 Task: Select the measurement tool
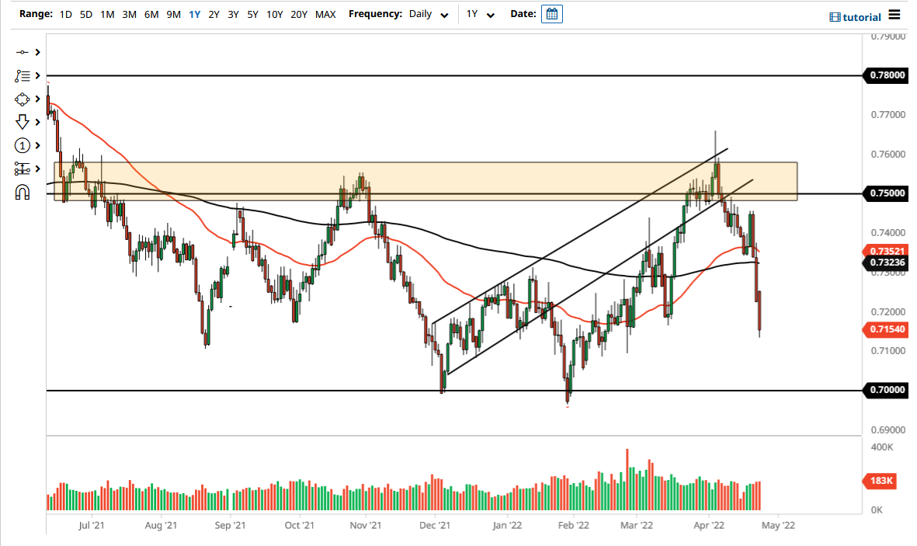coord(22,168)
